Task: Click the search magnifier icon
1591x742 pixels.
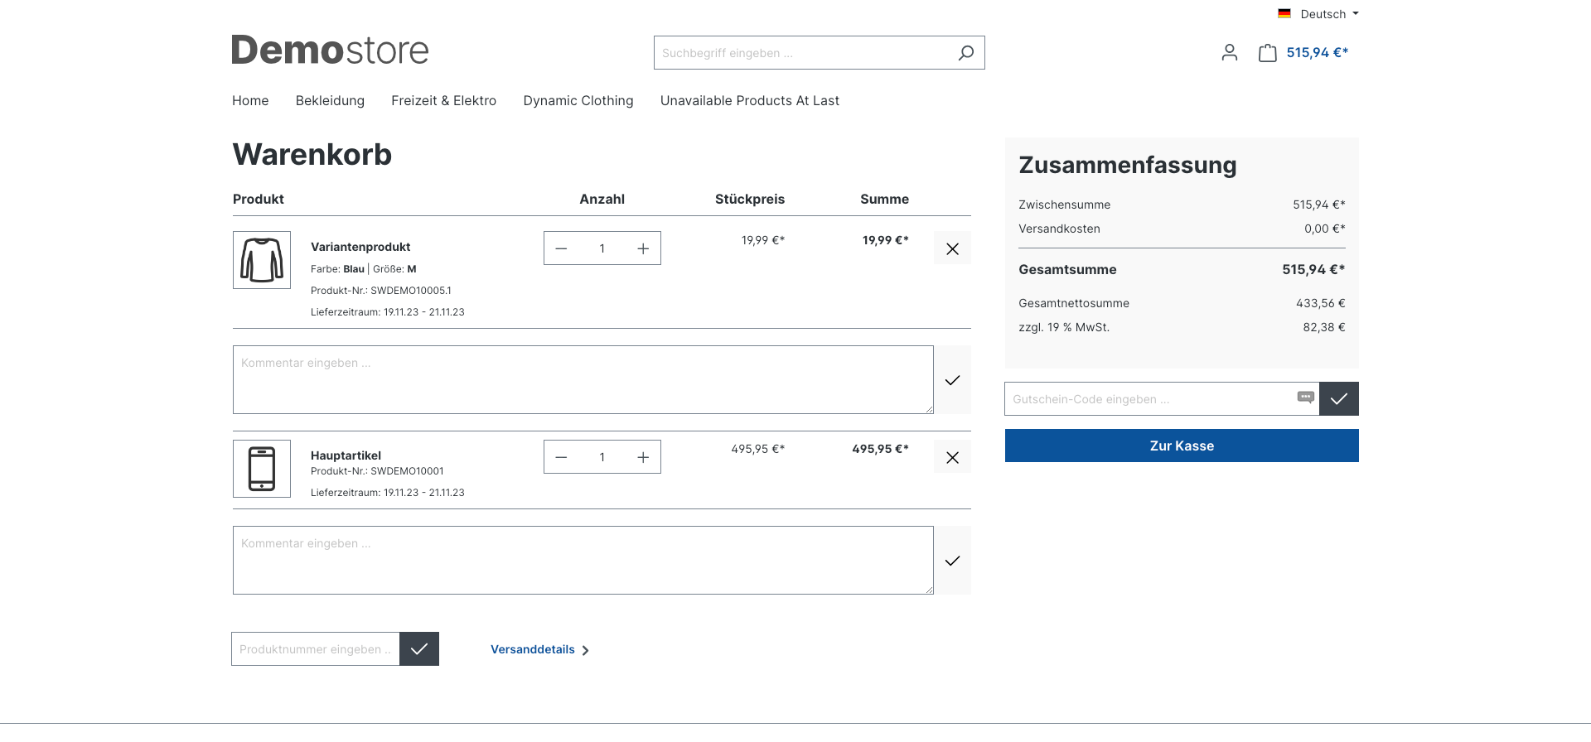Action: [966, 53]
